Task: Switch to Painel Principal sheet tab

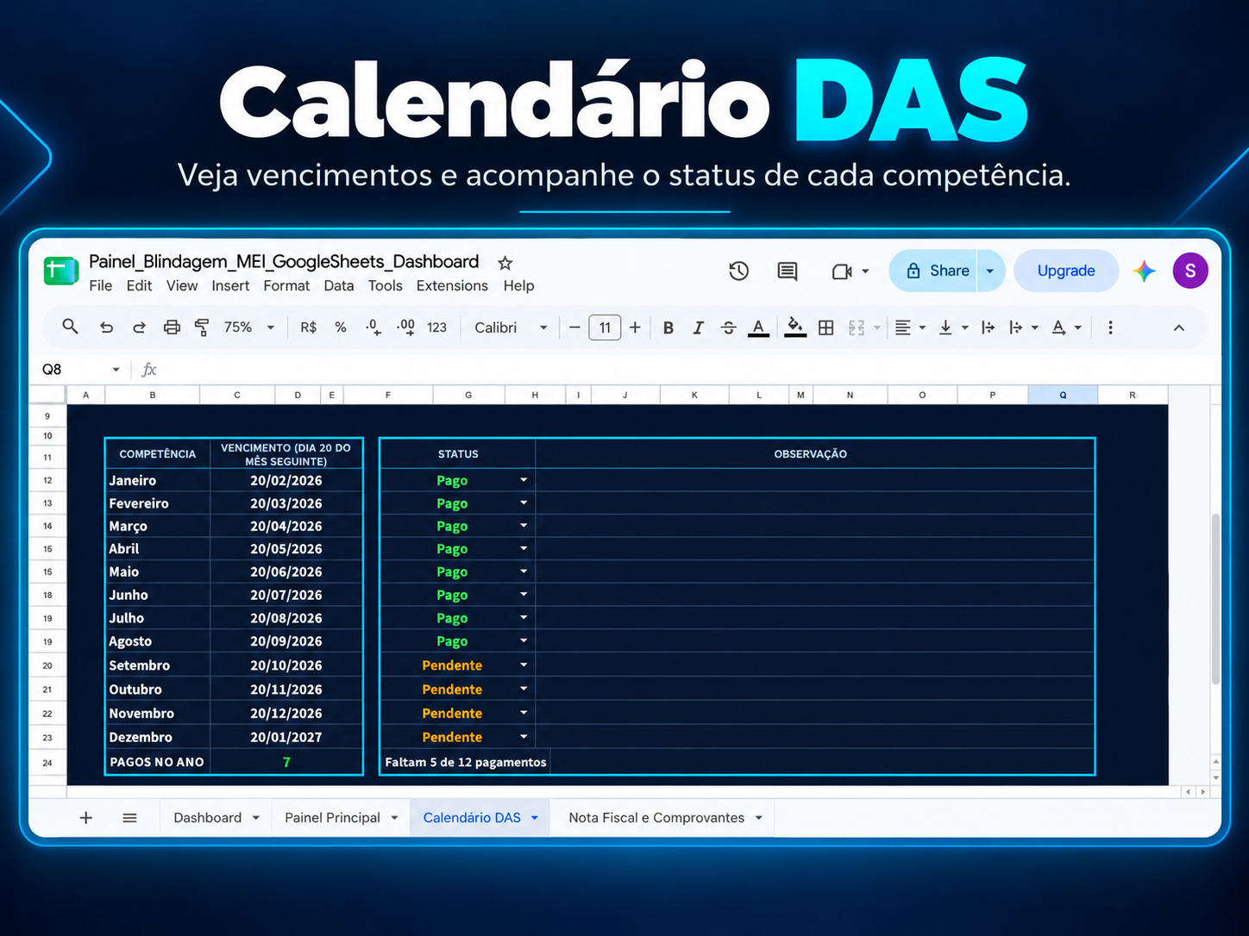Action: click(x=332, y=817)
